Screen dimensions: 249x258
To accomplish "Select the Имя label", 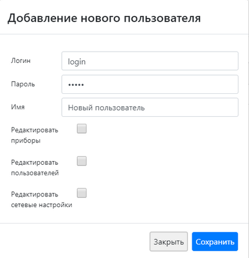I will tap(18, 107).
